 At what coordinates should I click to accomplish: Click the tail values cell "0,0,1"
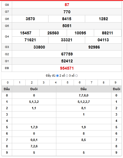tap(34, 140)
